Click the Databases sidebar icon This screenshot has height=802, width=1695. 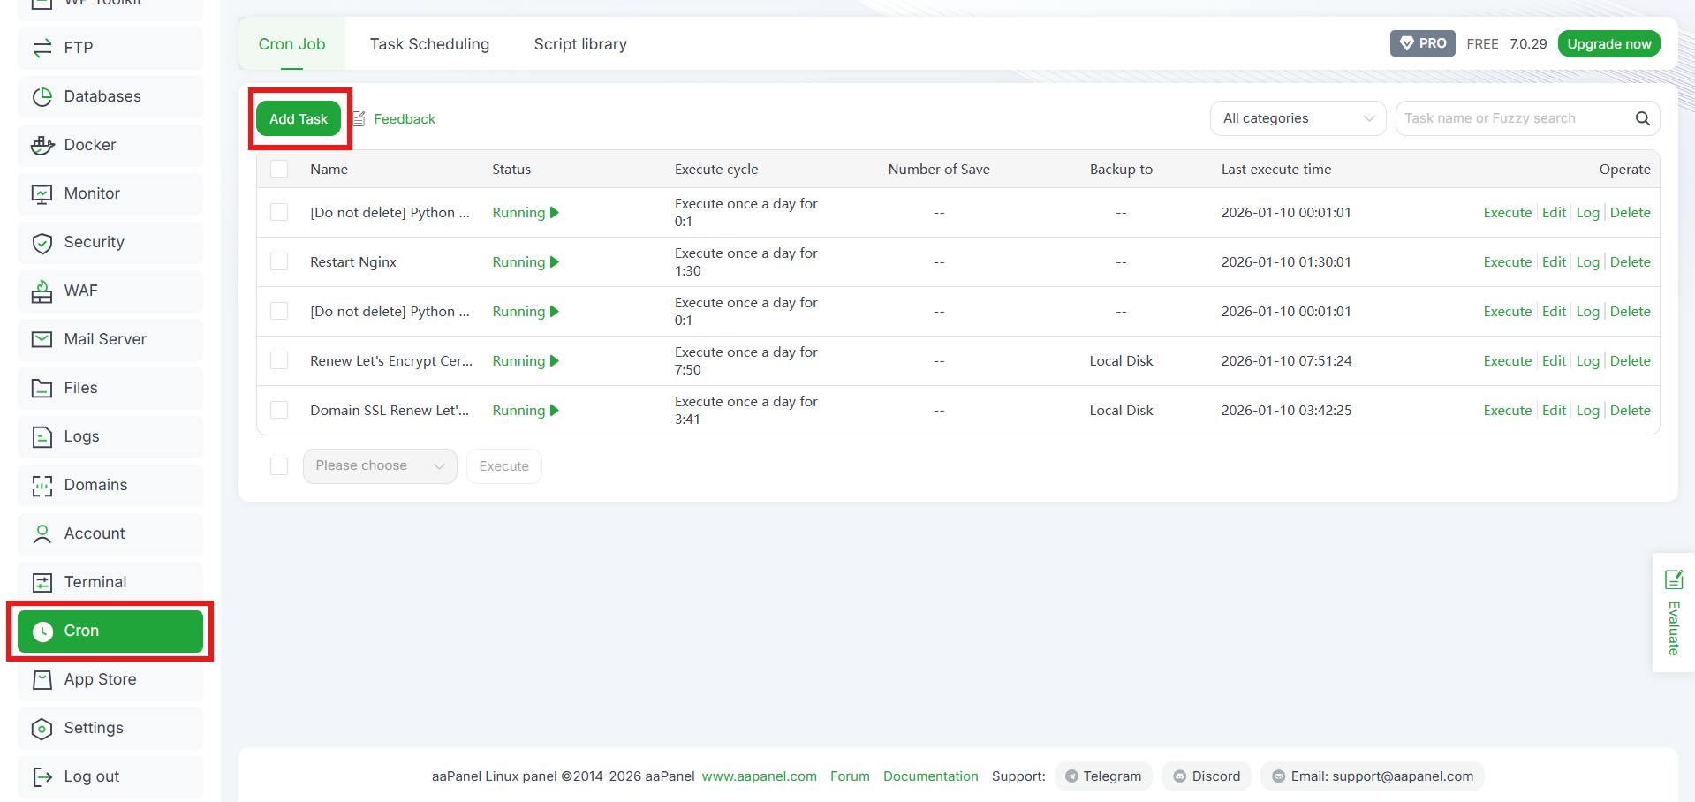coord(42,96)
